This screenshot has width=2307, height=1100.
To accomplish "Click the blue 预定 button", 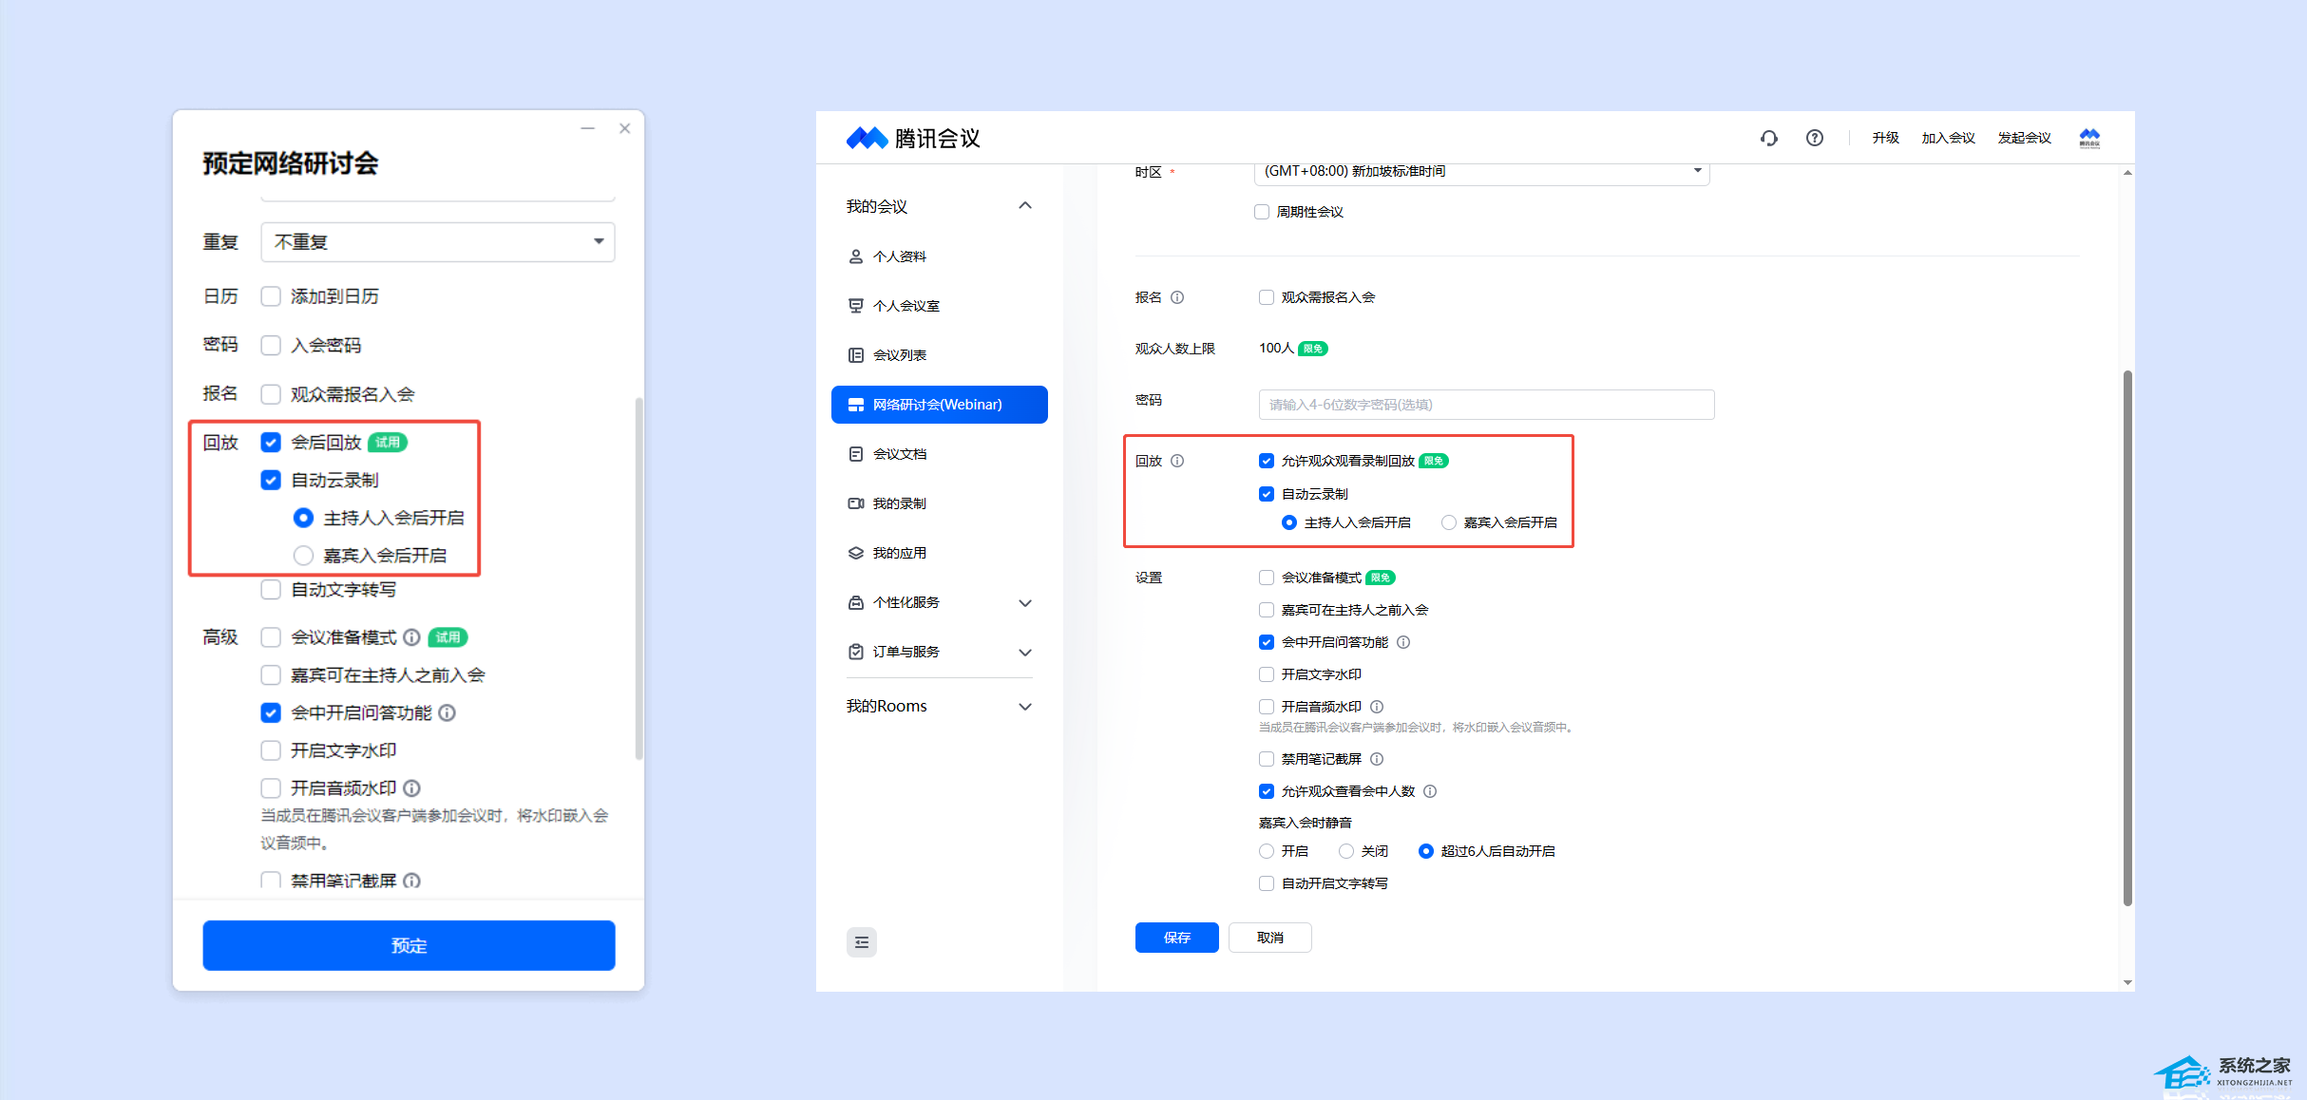I will click(x=409, y=945).
